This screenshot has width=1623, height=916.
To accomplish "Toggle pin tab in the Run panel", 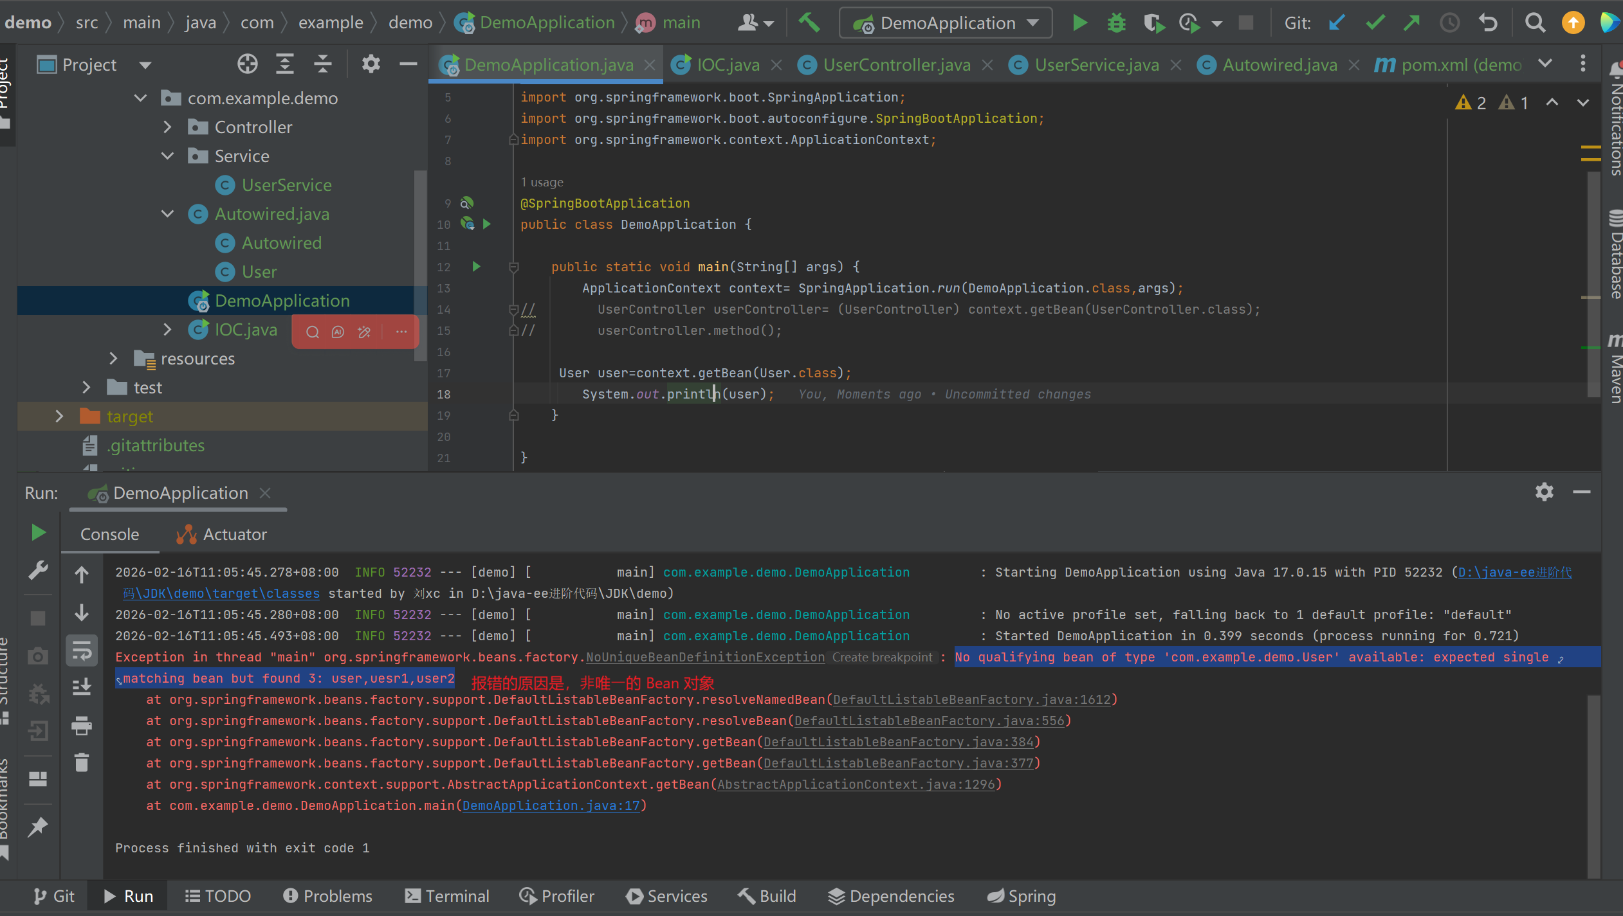I will (x=38, y=827).
